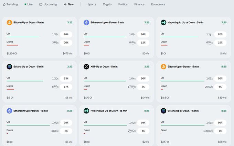Buy Down at 8% on XRP 5 min
The image size is (234, 146).
click(143, 87)
